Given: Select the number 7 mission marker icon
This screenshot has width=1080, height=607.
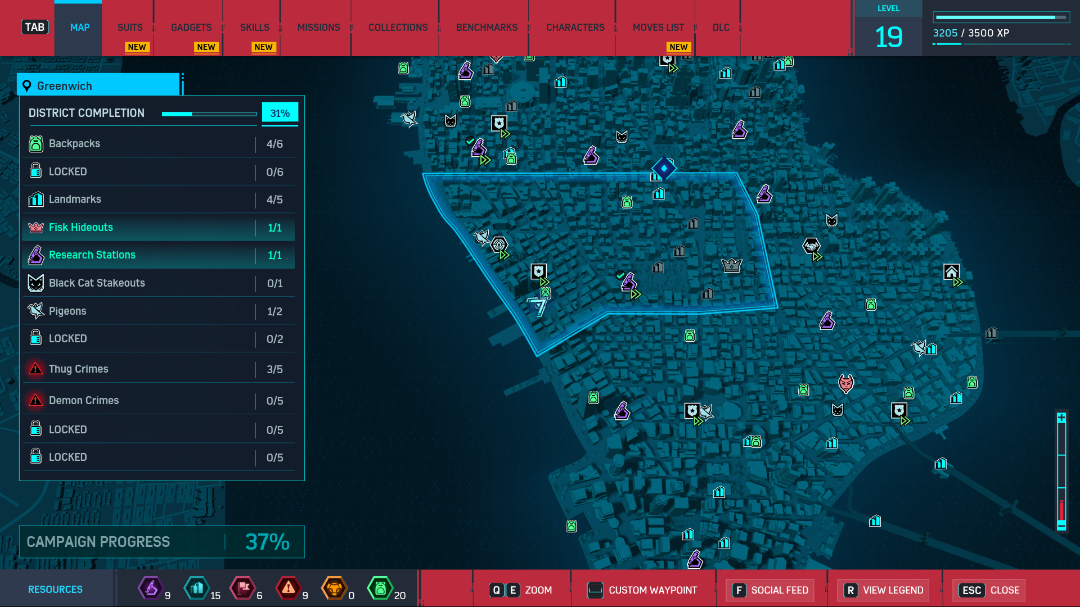Looking at the screenshot, I should (x=538, y=306).
